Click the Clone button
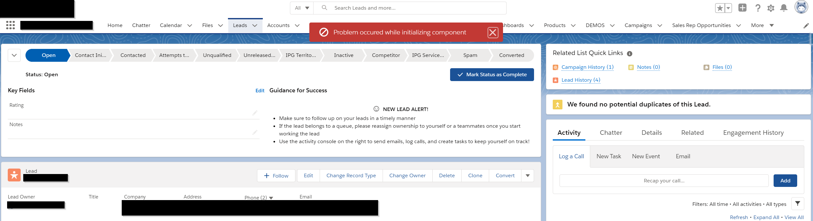Viewport: 813px width, 221px height. click(x=475, y=176)
